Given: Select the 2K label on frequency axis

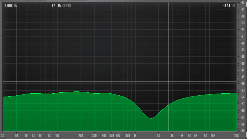Looking at the screenshot, I should 158,135.
